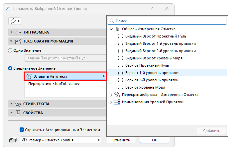Image resolution: width=233 pixels, height=150 pixels.
Task: Choose Верх от 1-й уровень привязки
Action: click(167, 73)
